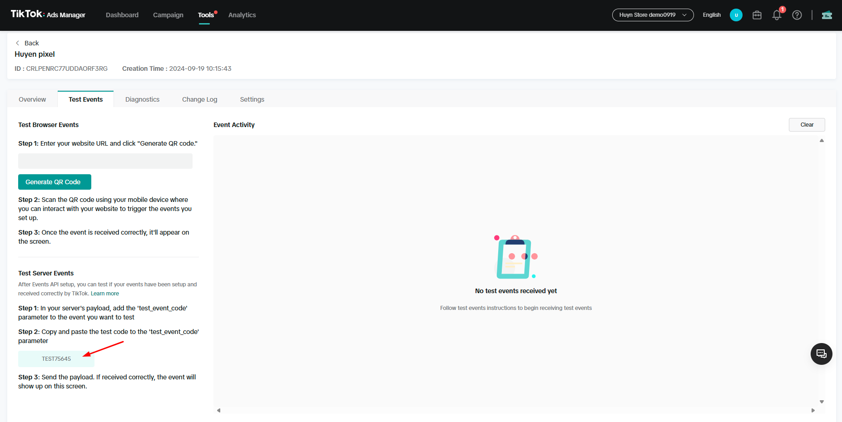Screen dimensions: 842x422
Task: Click the far-right top bar icon
Action: 827,15
